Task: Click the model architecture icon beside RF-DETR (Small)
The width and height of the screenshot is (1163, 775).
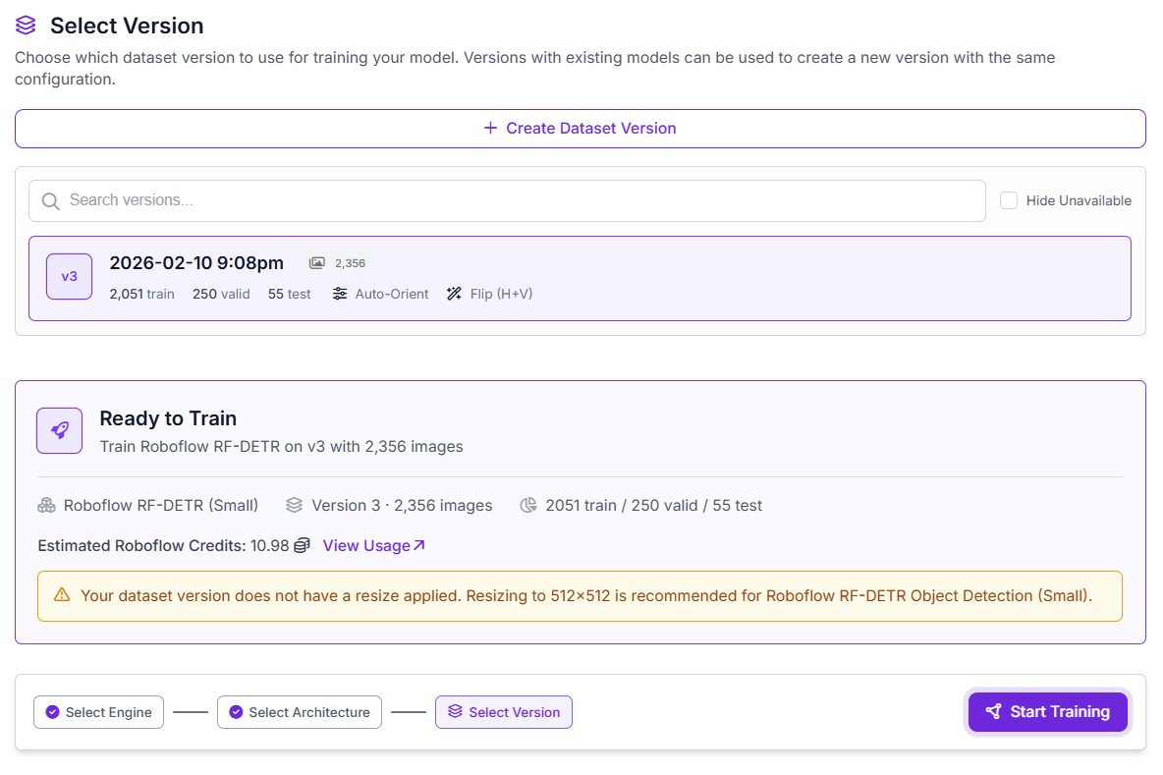Action: 46,506
